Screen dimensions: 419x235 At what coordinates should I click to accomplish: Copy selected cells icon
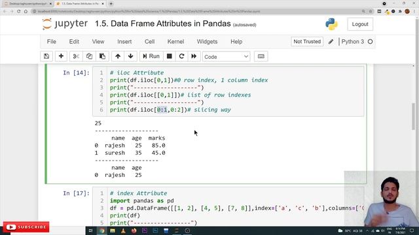(89, 56)
